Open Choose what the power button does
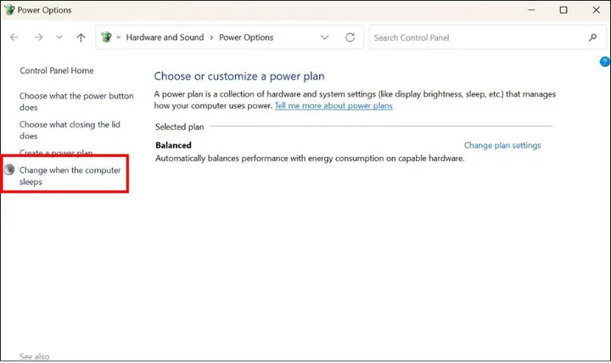This screenshot has height=363, width=611. pyautogui.click(x=76, y=101)
